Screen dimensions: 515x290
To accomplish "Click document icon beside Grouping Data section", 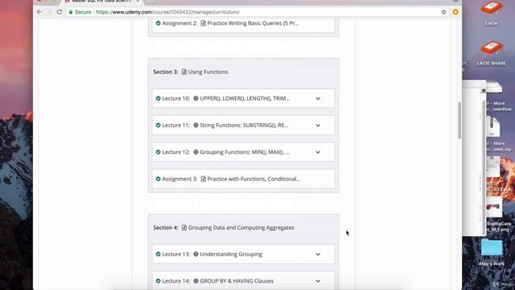I will (x=184, y=227).
